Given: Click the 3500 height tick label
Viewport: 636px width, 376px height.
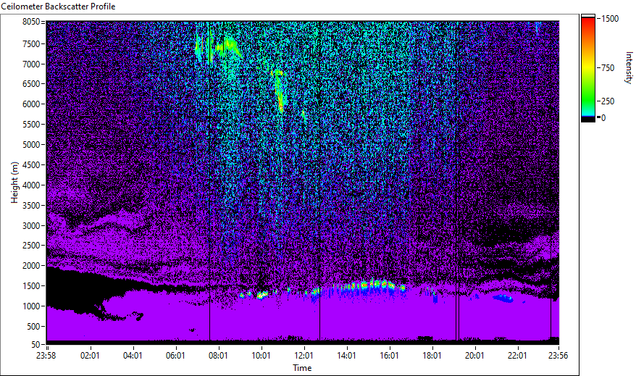Looking at the screenshot, I should pos(31,206).
